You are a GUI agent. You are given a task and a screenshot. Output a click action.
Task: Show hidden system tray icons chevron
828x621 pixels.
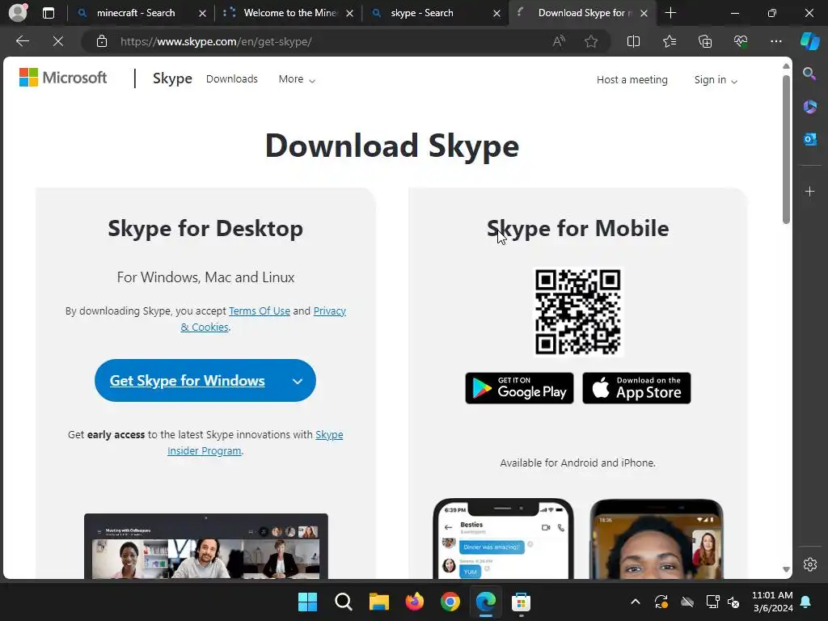pos(636,602)
